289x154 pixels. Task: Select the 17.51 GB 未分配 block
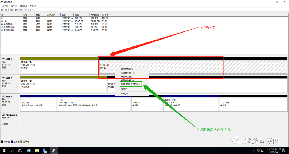(x=253, y=103)
